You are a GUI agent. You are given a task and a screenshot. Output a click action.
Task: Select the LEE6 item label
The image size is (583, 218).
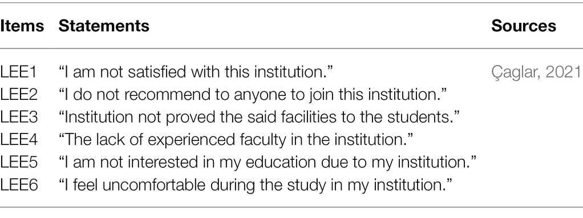click(19, 185)
